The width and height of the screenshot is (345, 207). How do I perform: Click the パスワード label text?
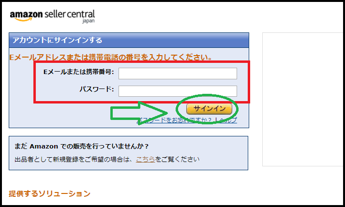(97, 89)
